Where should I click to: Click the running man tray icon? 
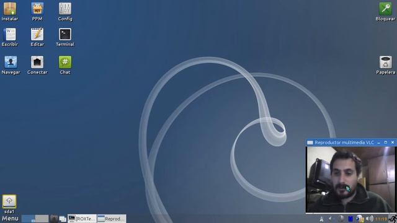click(x=393, y=219)
